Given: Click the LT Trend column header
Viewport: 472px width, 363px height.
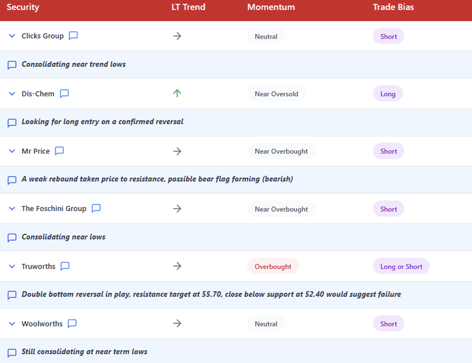Looking at the screenshot, I should click(x=188, y=7).
